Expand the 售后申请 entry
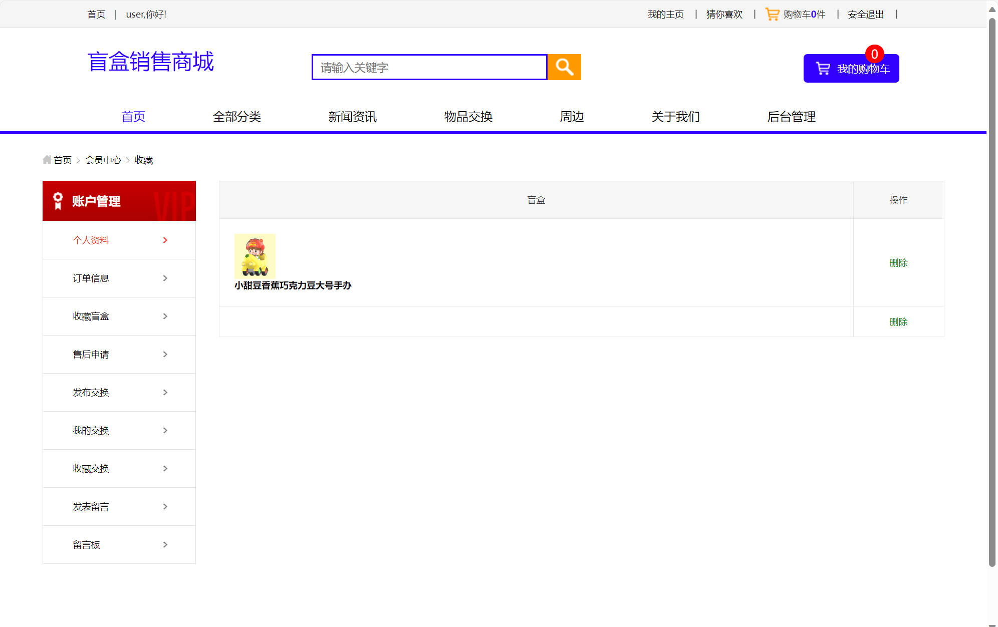The width and height of the screenshot is (998, 627). pos(91,354)
